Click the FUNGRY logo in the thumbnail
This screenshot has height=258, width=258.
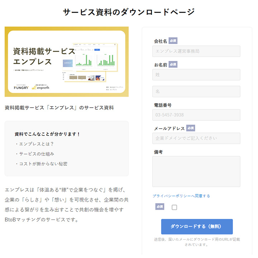[x=21, y=87]
